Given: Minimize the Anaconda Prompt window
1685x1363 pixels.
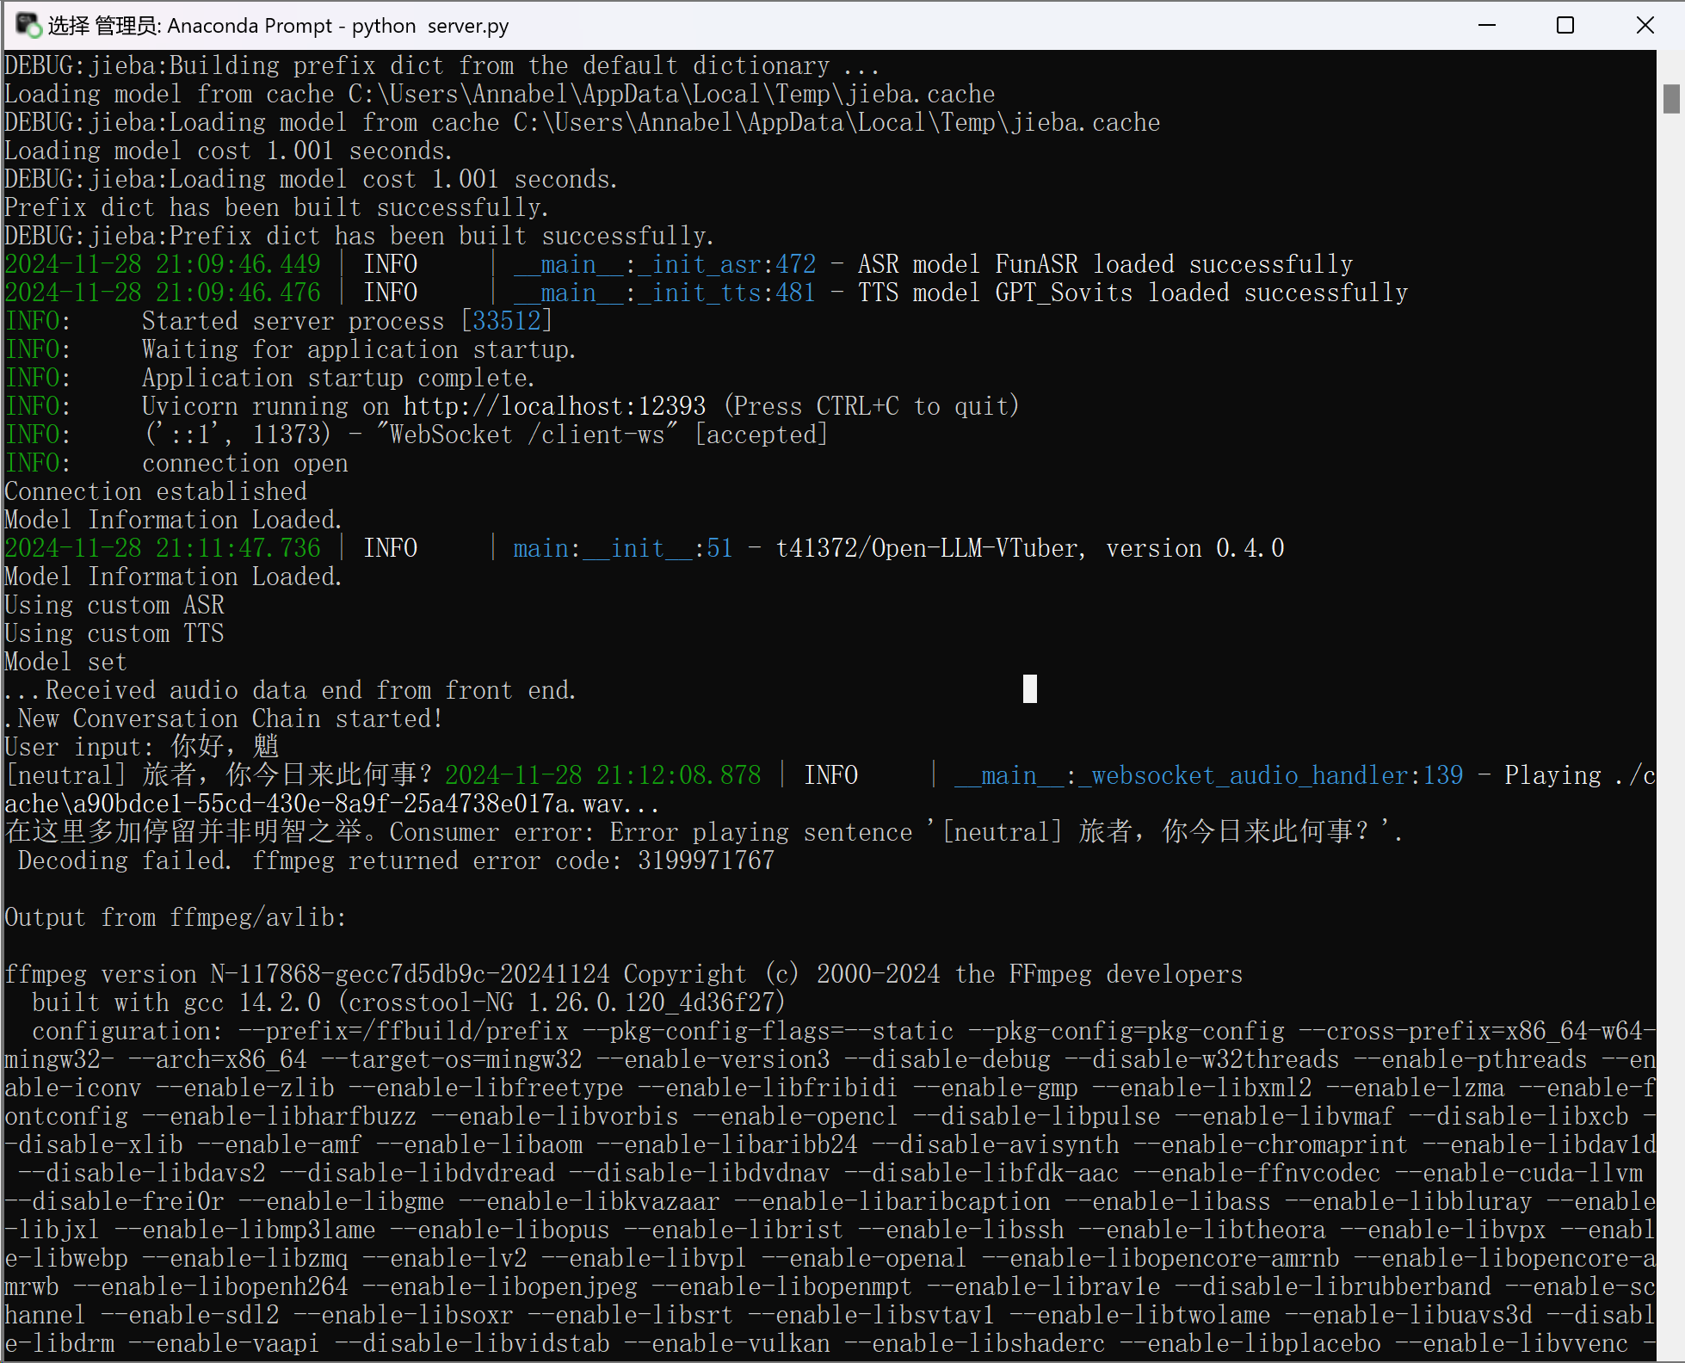Looking at the screenshot, I should [1486, 25].
